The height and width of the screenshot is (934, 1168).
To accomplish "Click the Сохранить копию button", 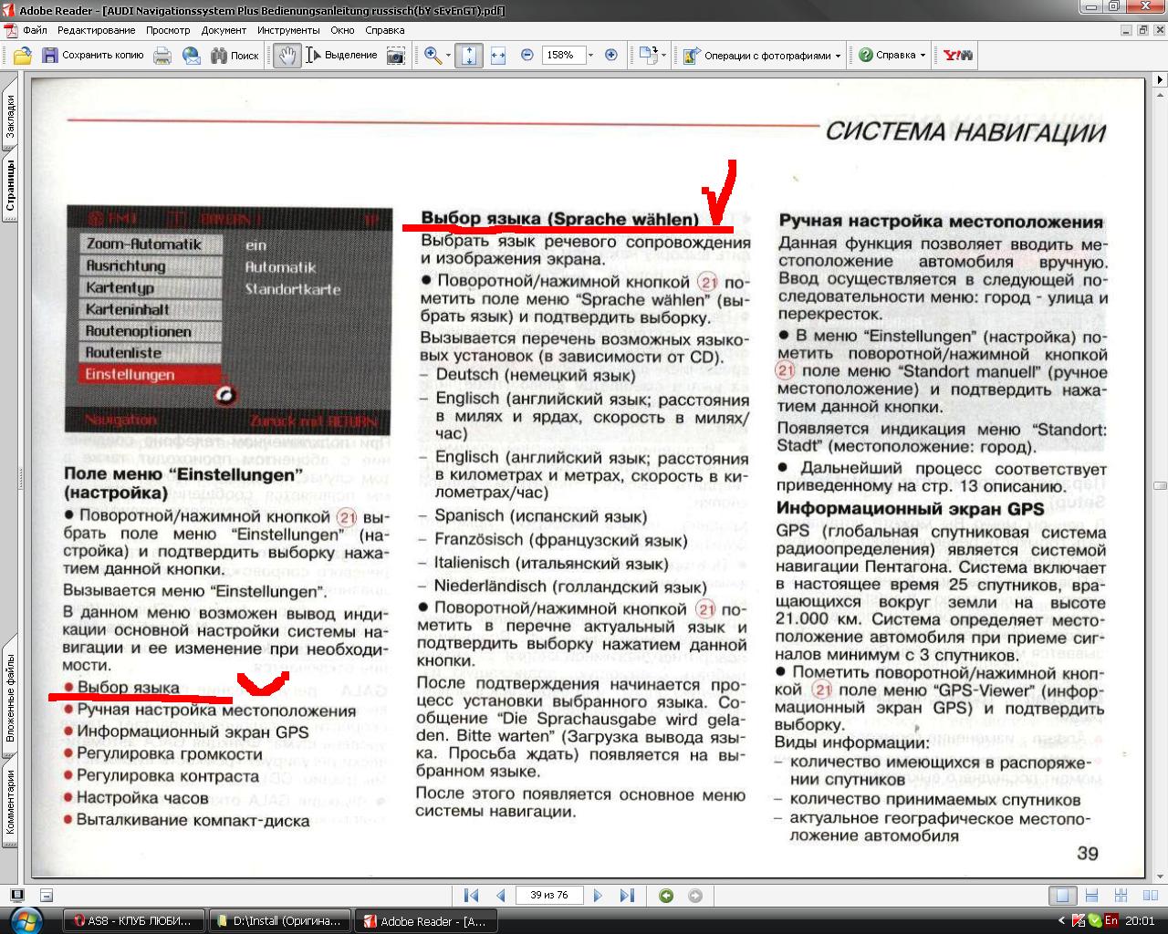I will (x=91, y=56).
